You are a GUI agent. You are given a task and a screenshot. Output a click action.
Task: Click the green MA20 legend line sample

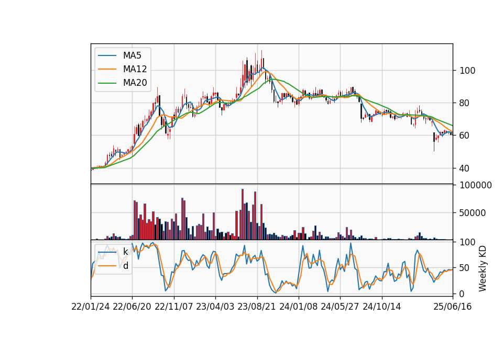point(107,83)
